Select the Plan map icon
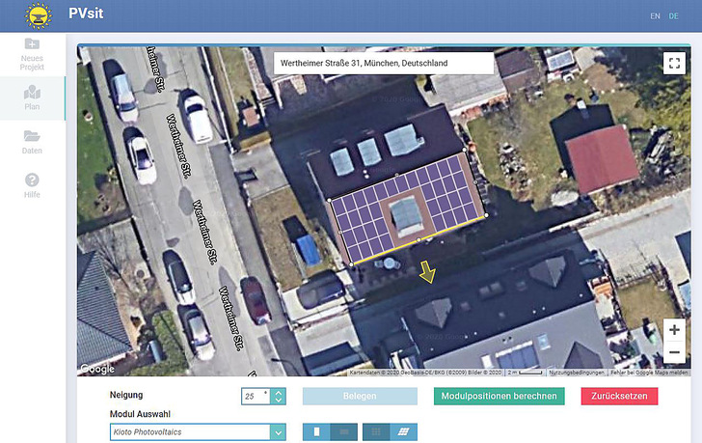The width and height of the screenshot is (702, 443). 32,98
